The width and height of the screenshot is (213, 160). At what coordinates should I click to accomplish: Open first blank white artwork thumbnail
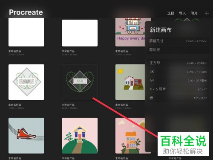coord(26,32)
